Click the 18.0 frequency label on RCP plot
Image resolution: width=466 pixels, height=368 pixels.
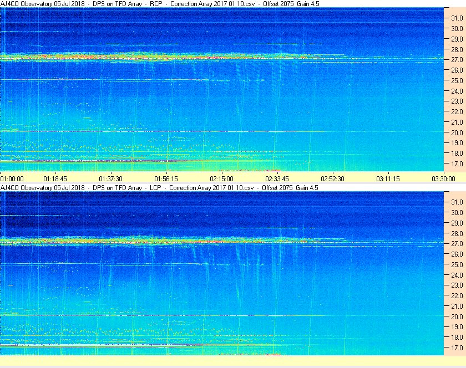pos(457,154)
